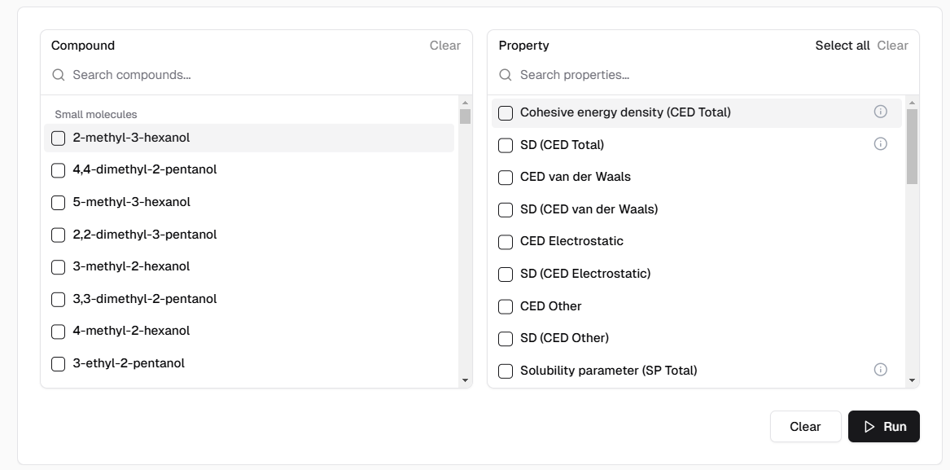This screenshot has width=950, height=470.
Task: Tick the CED van der Waals checkbox
Action: pos(506,178)
